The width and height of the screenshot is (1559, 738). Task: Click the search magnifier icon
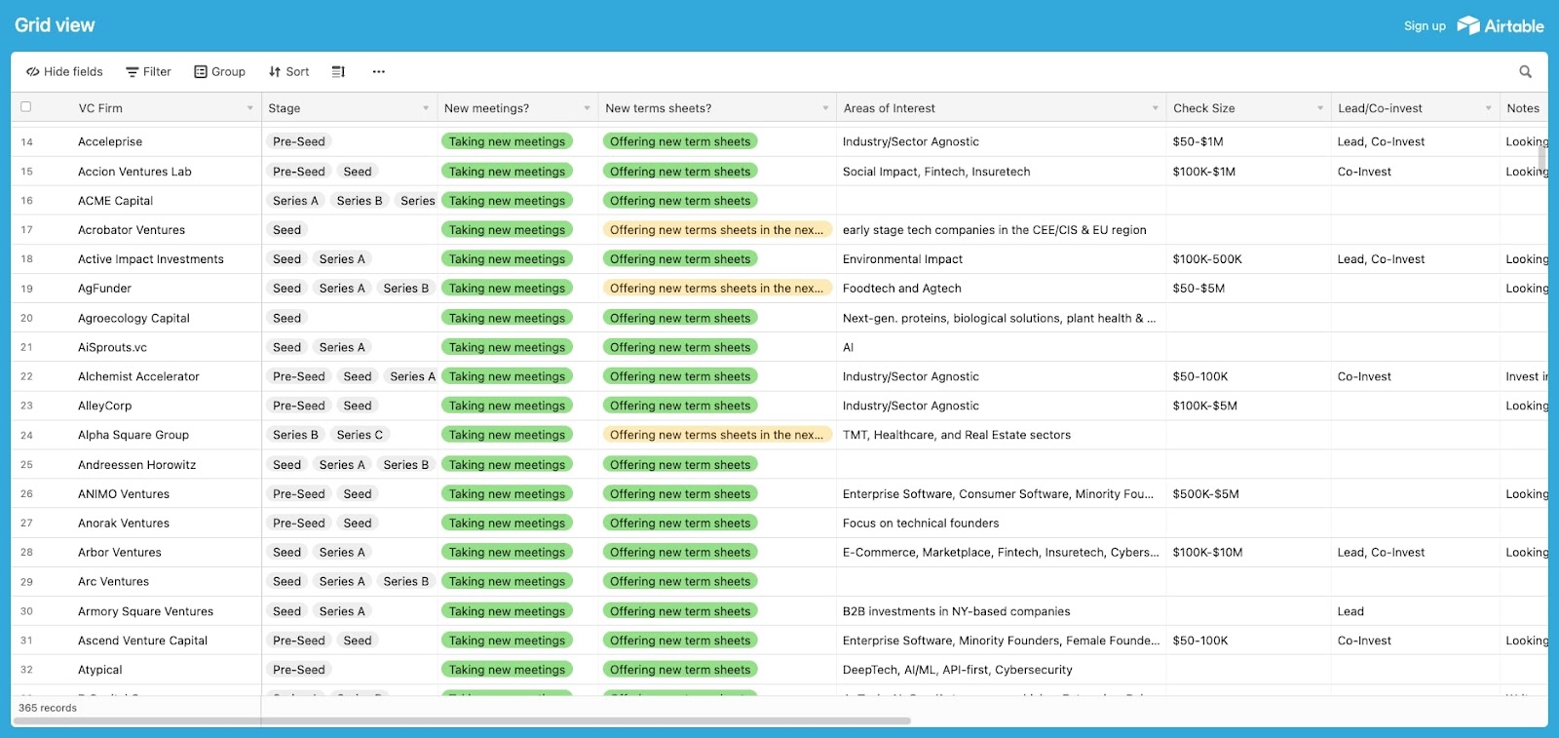[1525, 71]
